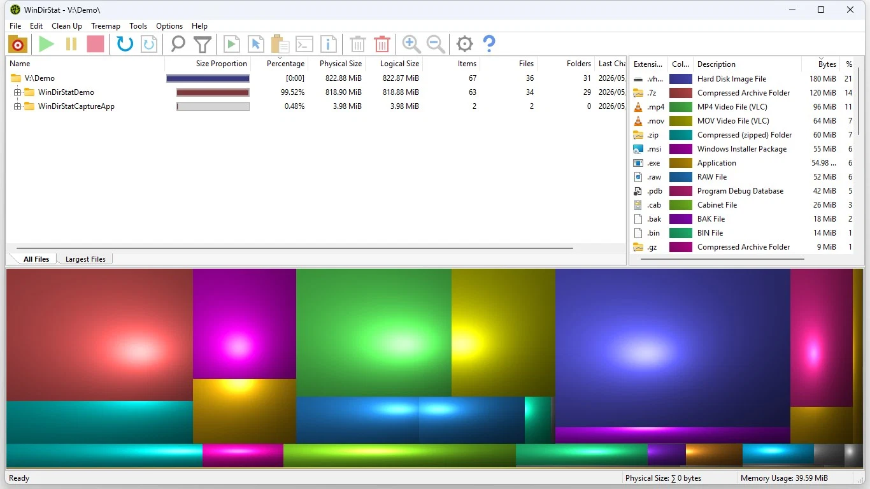Click the file tree horizontal scrollbar
The height and width of the screenshot is (489, 870).
pyautogui.click(x=294, y=248)
